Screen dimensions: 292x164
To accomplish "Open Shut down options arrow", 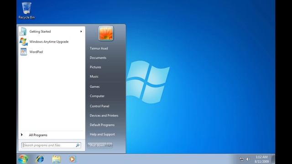I will pyautogui.click(x=109, y=145).
